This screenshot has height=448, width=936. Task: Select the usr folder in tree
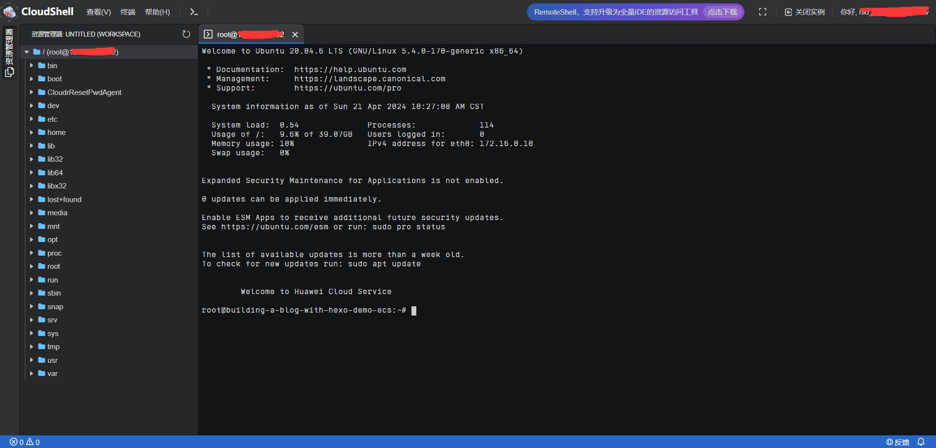52,360
